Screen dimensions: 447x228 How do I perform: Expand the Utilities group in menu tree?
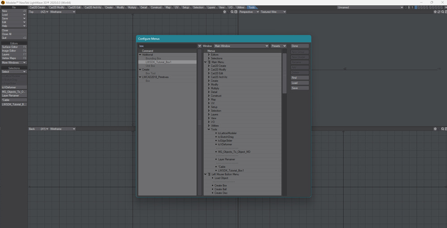point(209,126)
